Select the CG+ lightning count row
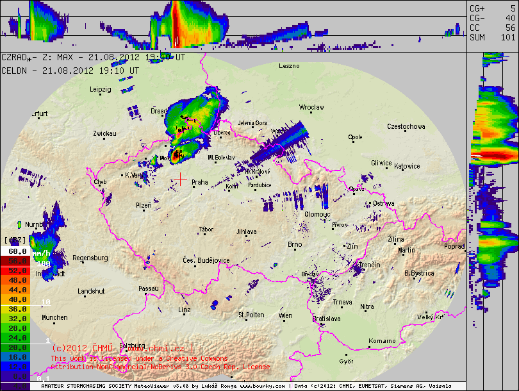Viewport: 519px width, 391px height. pos(493,8)
